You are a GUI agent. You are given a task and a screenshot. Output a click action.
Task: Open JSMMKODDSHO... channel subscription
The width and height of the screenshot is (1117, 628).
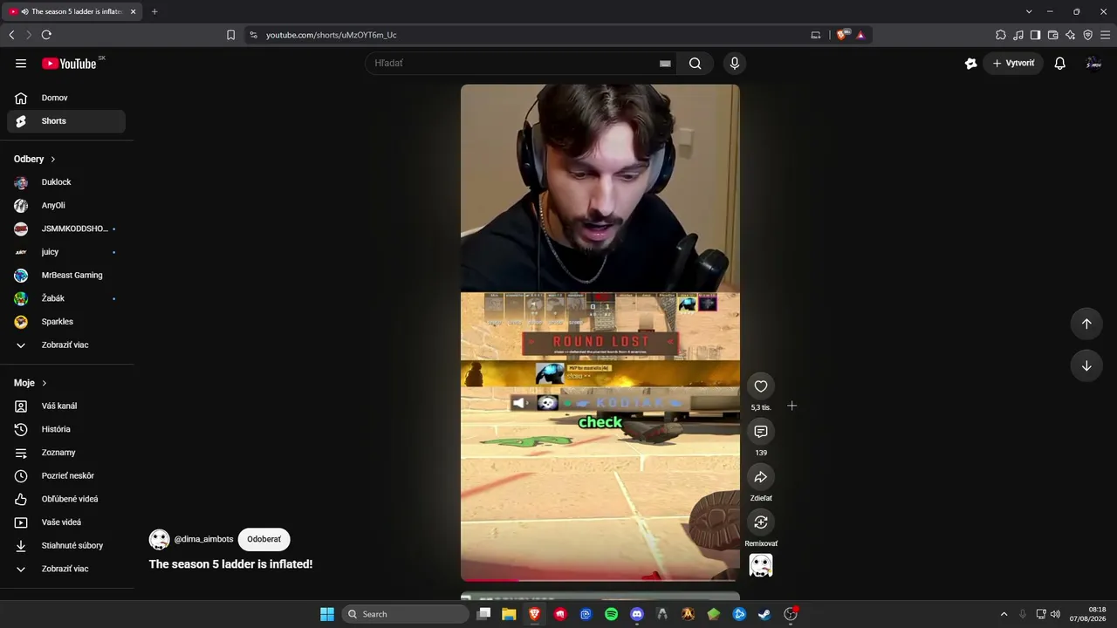pyautogui.click(x=66, y=229)
